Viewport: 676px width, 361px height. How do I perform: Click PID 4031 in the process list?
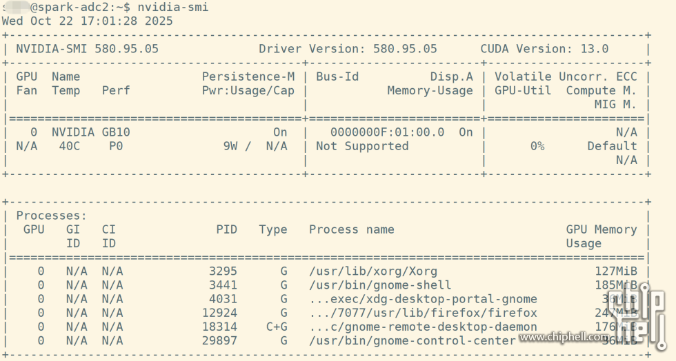(x=223, y=299)
